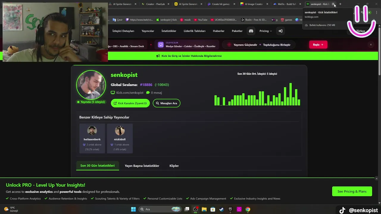This screenshot has width=381, height=214.
Task: Open Windows Start menu
Action: (x=133, y=209)
